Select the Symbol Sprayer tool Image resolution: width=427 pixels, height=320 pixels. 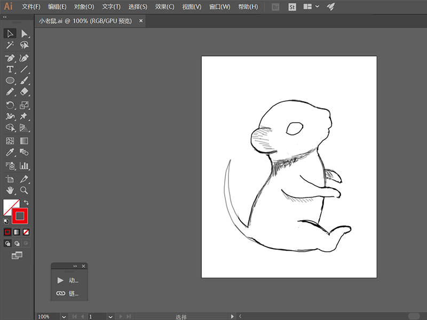(10, 165)
